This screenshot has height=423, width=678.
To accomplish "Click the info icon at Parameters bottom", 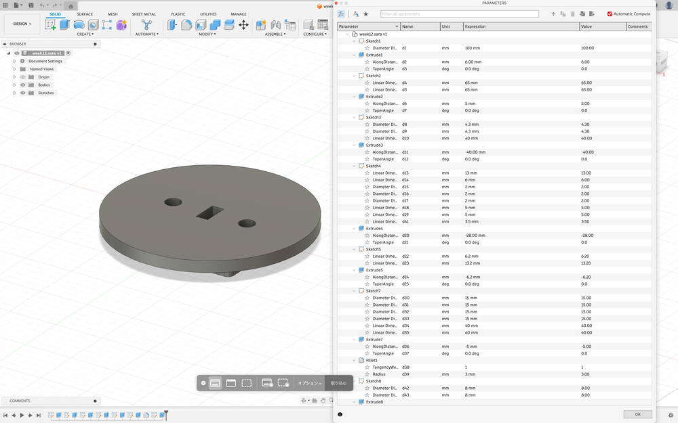I will point(340,414).
